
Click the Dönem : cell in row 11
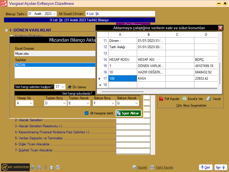(x=123, y=41)
